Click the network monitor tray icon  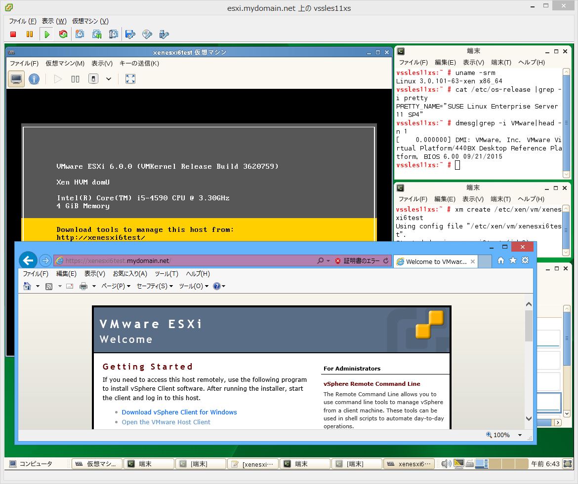tap(458, 464)
